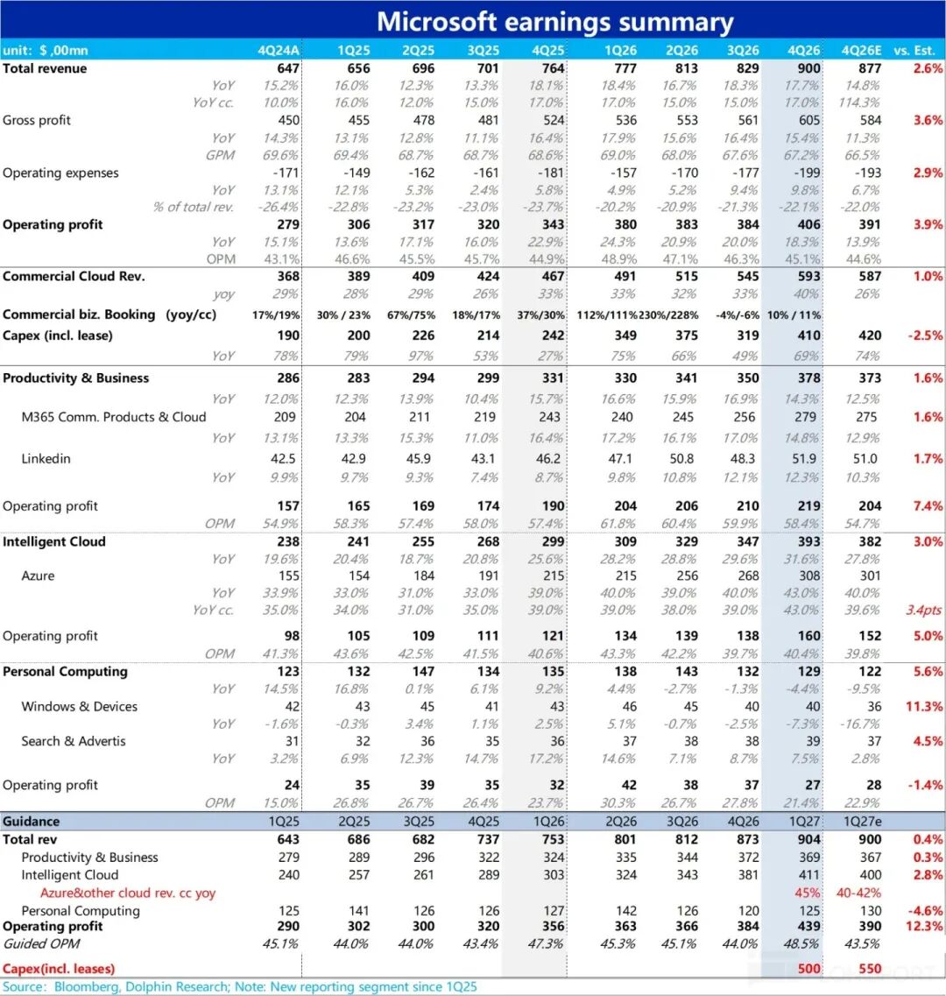The image size is (946, 996).
Task: Select 'Commercial biz. Booking (yoy/cc)' label
Action: point(109,314)
